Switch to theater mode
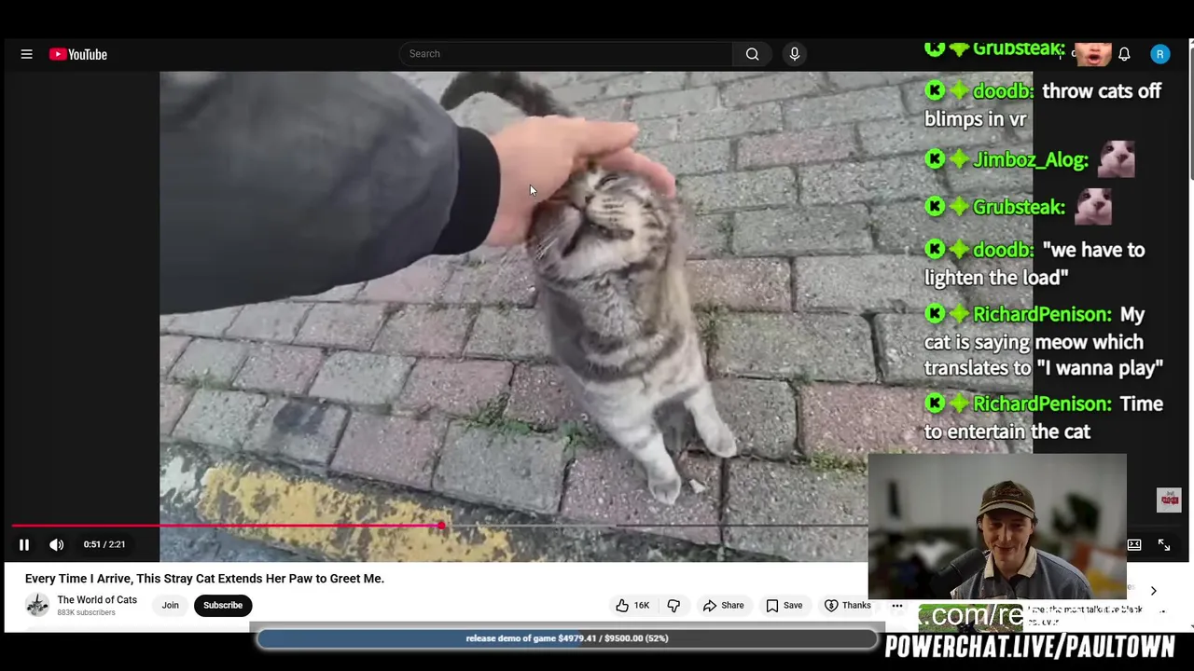The image size is (1194, 671). click(x=1134, y=544)
